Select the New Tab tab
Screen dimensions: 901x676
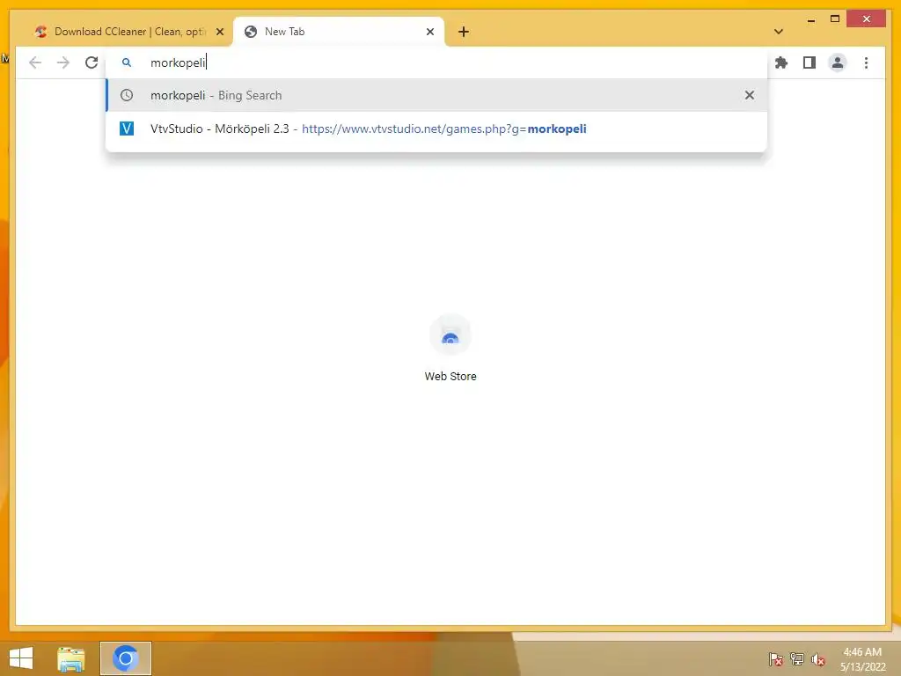338,32
